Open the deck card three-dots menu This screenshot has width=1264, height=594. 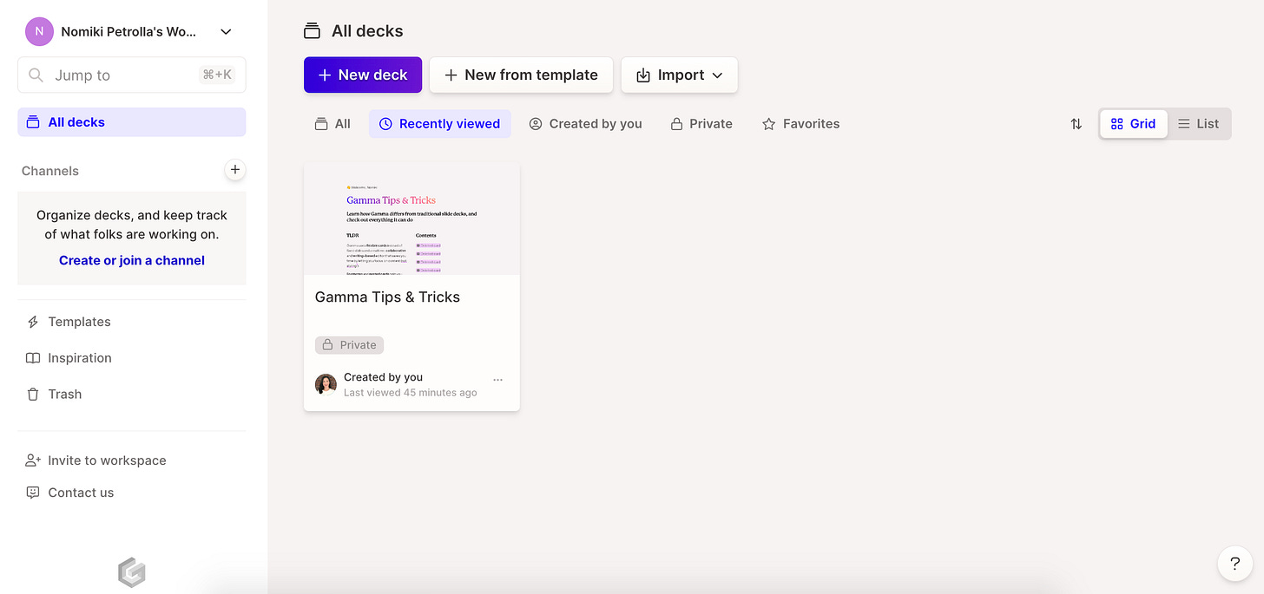coord(497,380)
